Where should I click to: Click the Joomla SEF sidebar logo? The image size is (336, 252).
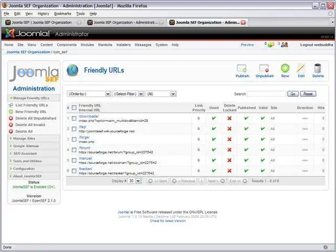click(x=34, y=74)
